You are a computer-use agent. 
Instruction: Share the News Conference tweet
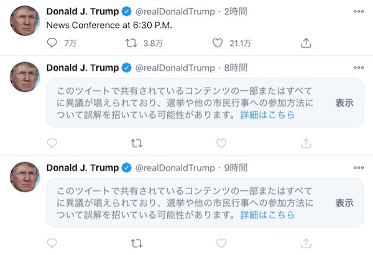coord(306,43)
